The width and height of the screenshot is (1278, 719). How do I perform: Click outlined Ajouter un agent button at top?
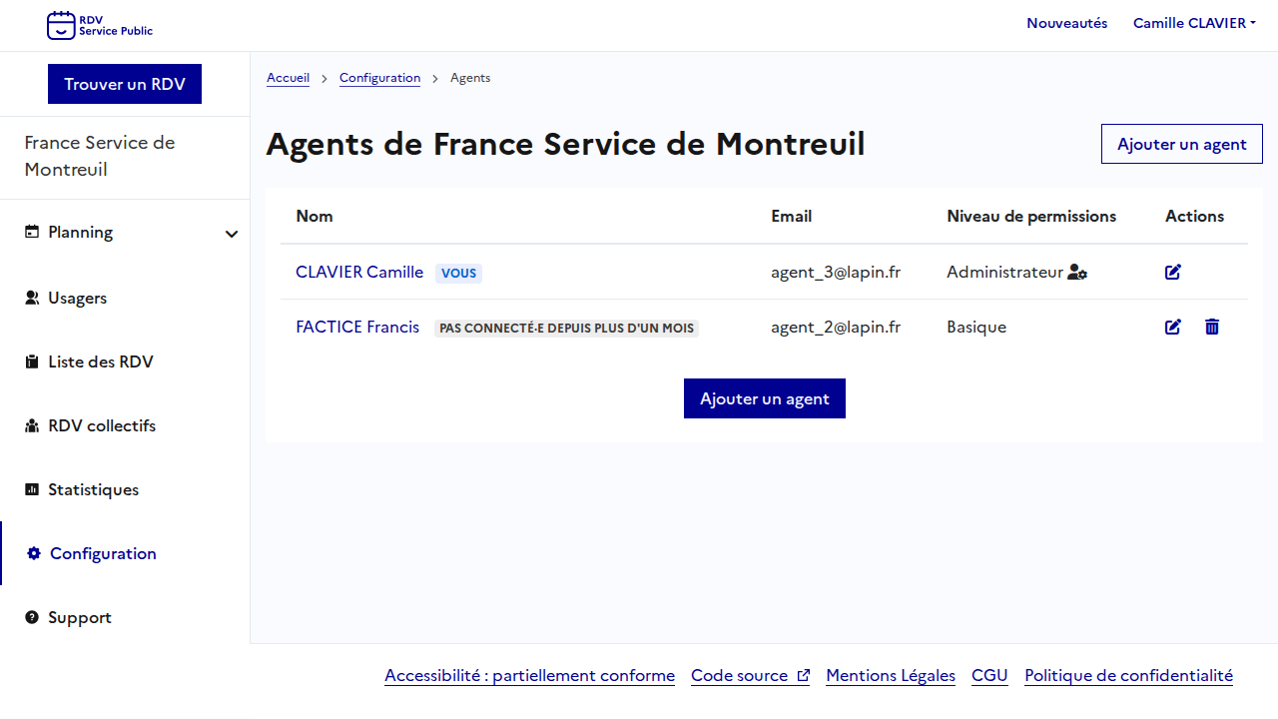[1181, 144]
